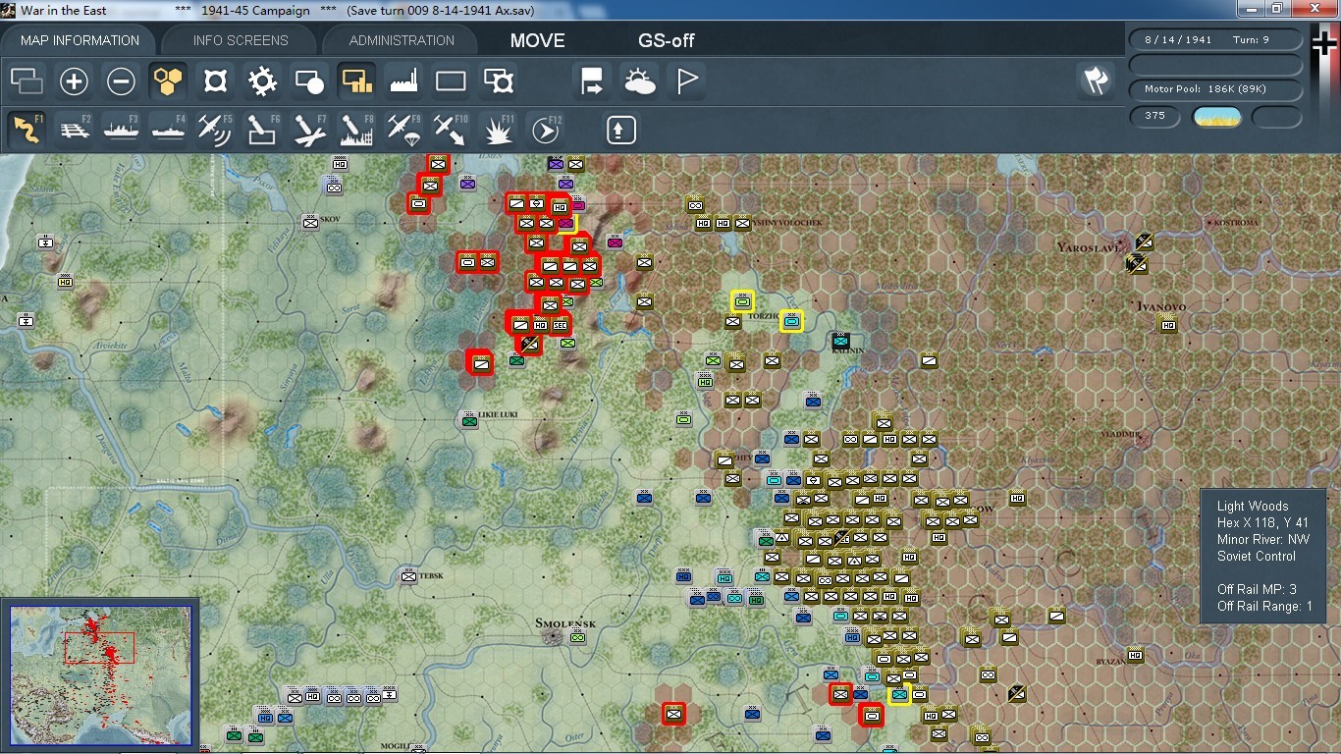Click the F11 explosion icon
Image resolution: width=1341 pixels, height=754 pixels.
pos(498,130)
